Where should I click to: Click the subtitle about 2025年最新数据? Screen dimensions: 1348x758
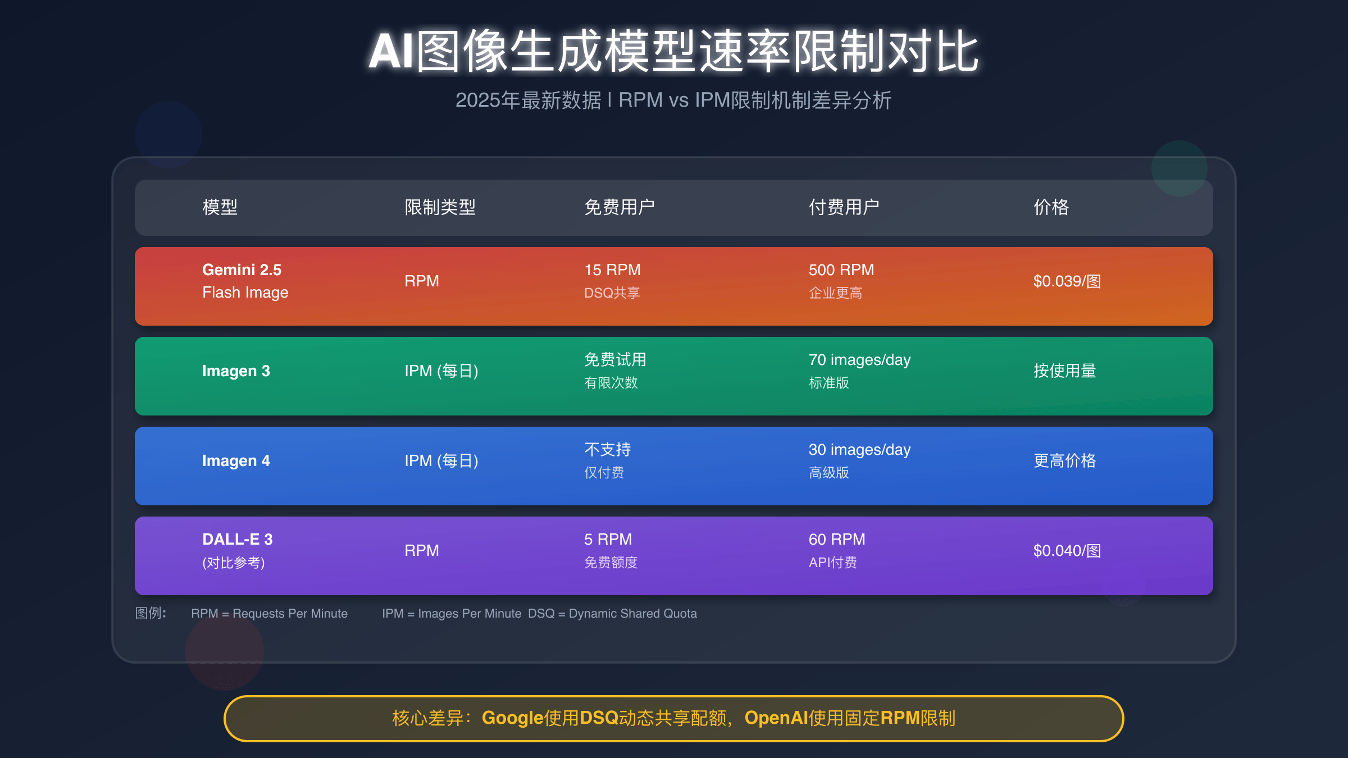(x=673, y=100)
